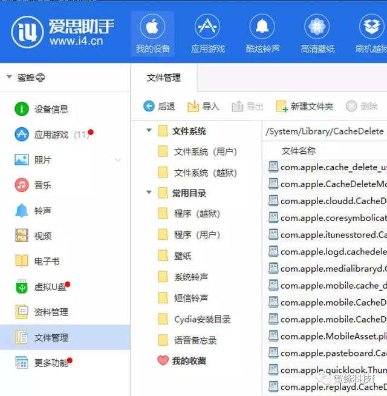Click the 后退 back button
This screenshot has width=387, height=396.
click(159, 107)
